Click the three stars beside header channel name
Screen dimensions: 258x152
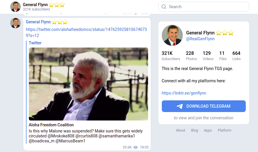(x=57, y=5)
